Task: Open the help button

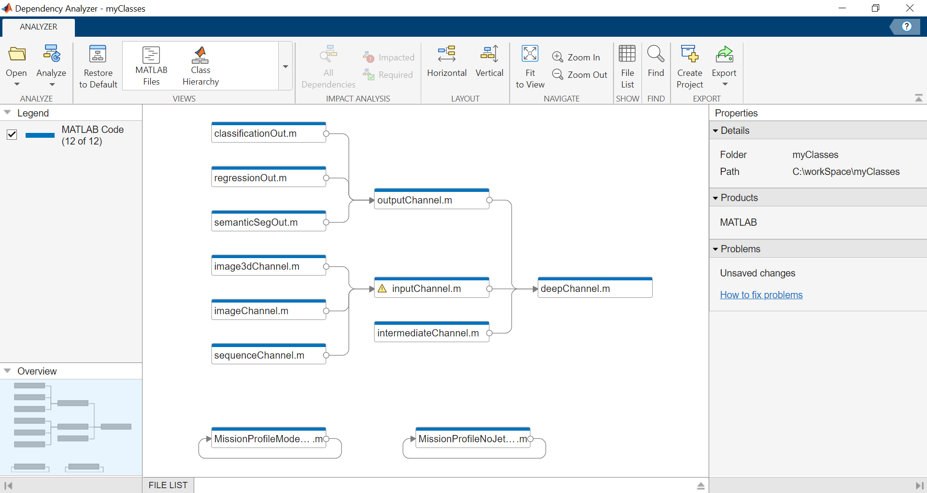Action: (x=907, y=27)
